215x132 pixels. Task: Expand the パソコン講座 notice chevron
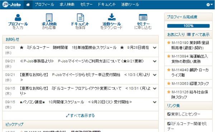155,102
